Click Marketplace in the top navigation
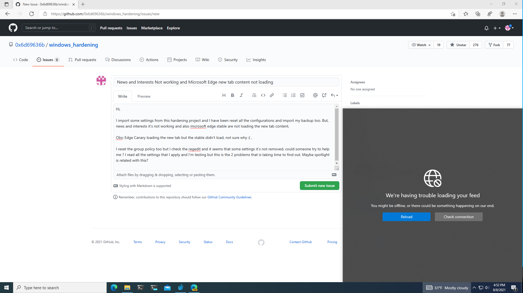523x293 pixels. [152, 28]
